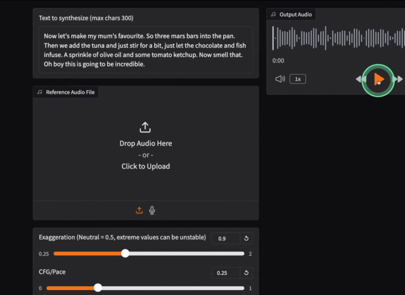Change the 1x playback speed
This screenshot has height=295, width=405.
click(297, 79)
